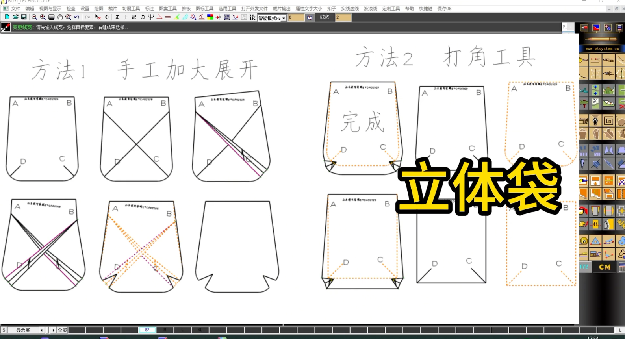
Task: Click the multicolor palette toolbar icon
Action: pos(210,17)
